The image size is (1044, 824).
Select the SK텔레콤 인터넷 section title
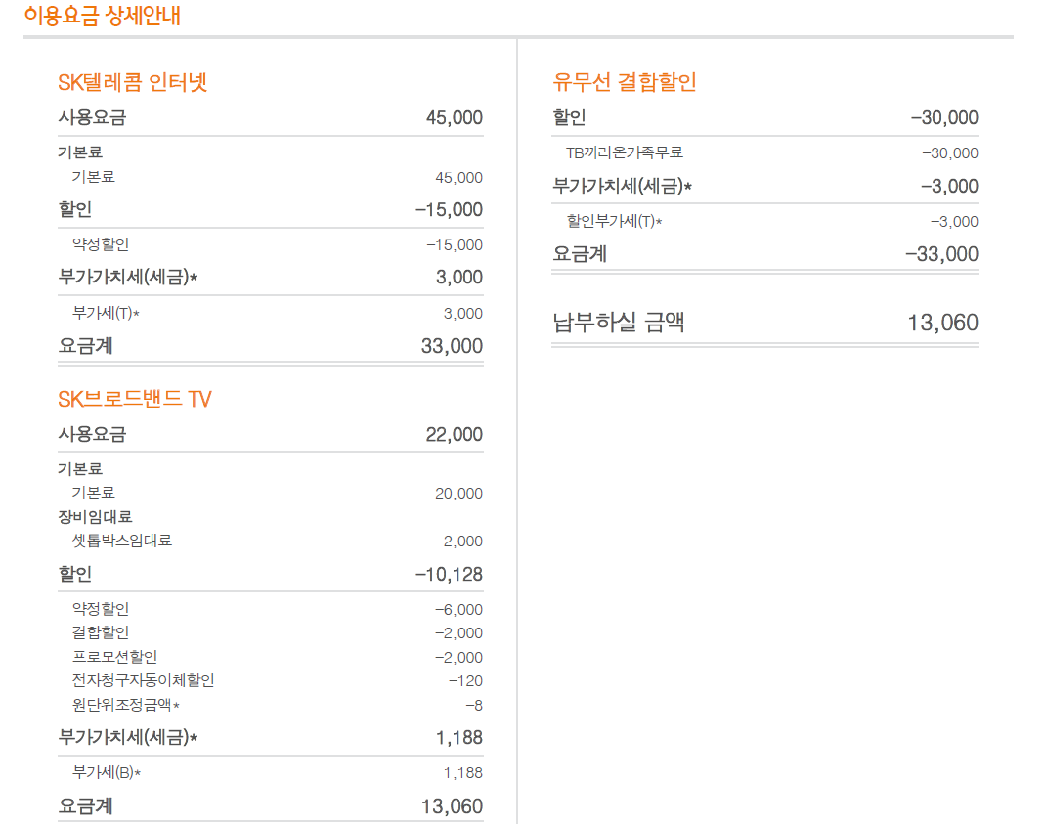(x=133, y=82)
